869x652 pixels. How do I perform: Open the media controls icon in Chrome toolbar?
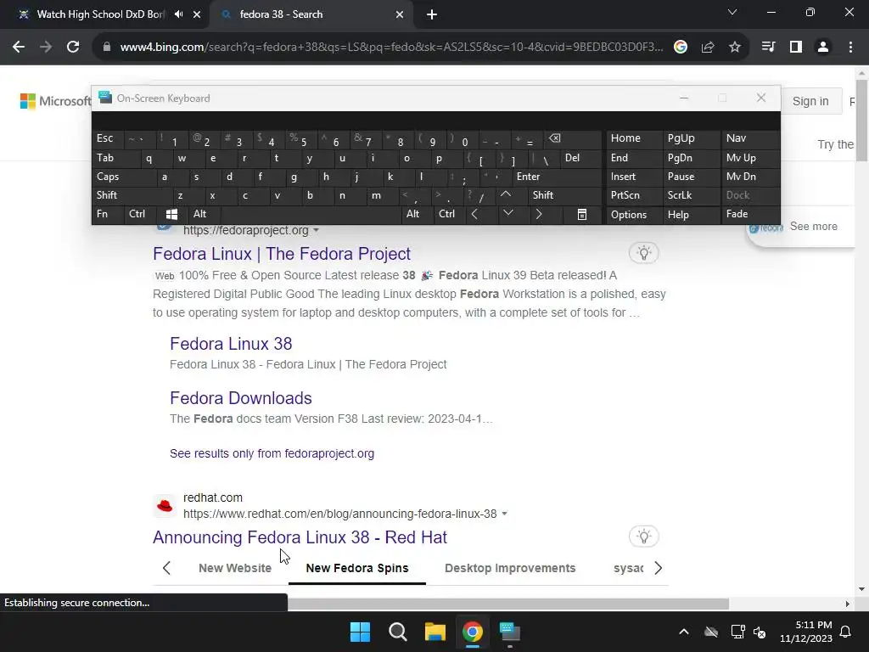tap(768, 48)
